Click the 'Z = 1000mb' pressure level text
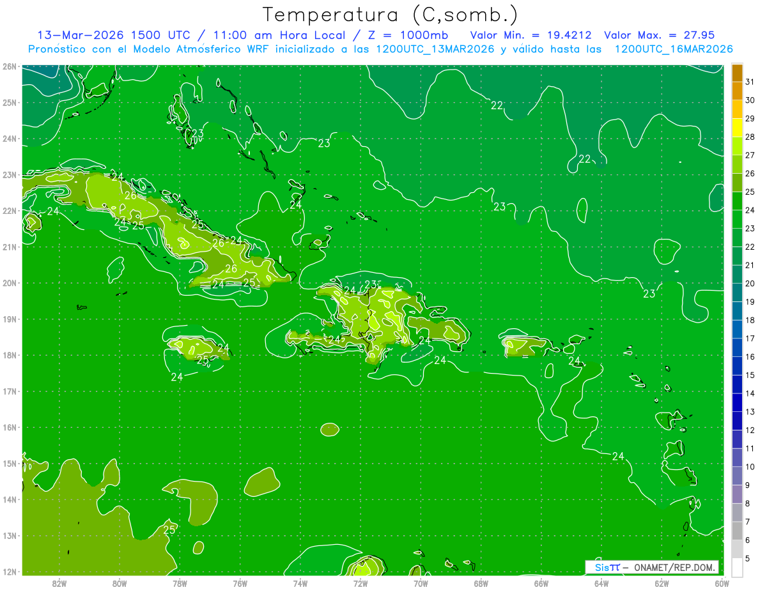This screenshot has width=767, height=592. point(408,35)
